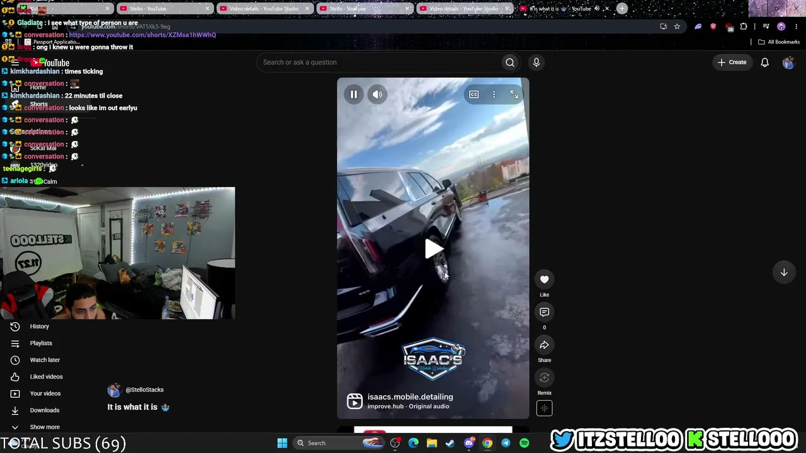Open Discord from the taskbar
The width and height of the screenshot is (806, 453).
click(x=468, y=443)
